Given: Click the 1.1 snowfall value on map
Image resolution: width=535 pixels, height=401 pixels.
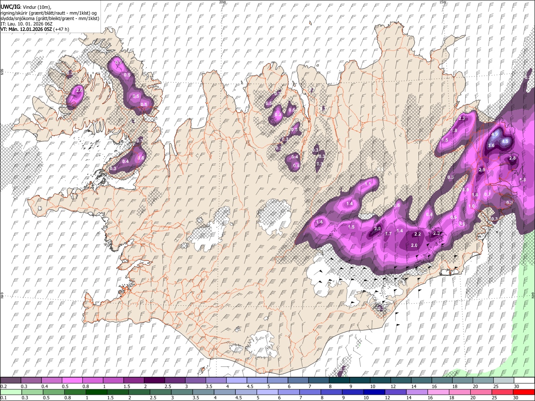Looking at the screenshot, I should click(368, 184).
